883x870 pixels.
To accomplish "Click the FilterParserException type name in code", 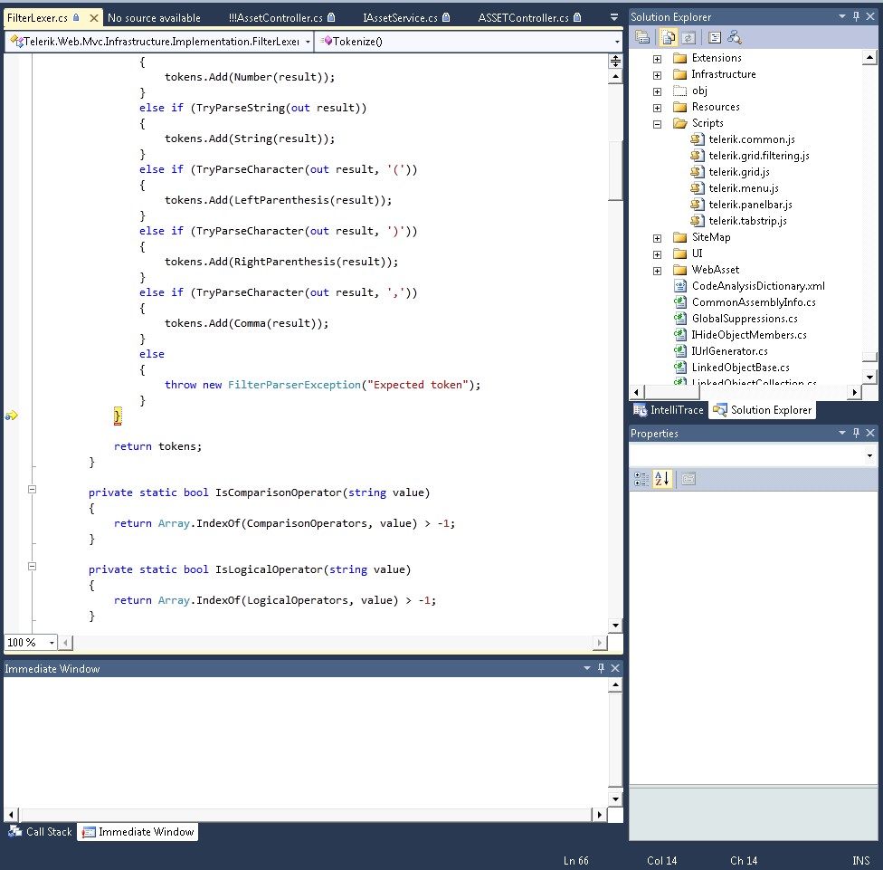I will click(294, 385).
